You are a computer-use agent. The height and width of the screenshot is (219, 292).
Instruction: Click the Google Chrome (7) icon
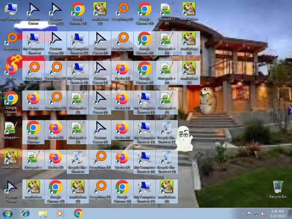[145, 73]
